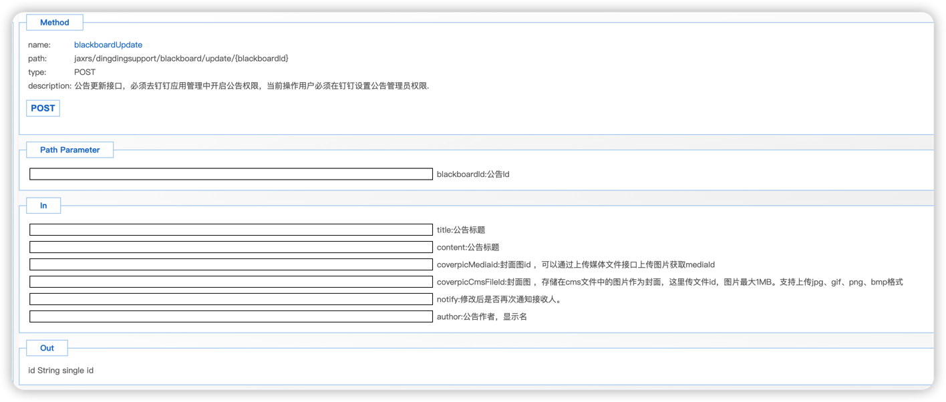Click the jaxrs/dingdingsupport path text
This screenshot has width=946, height=402.
(x=181, y=59)
